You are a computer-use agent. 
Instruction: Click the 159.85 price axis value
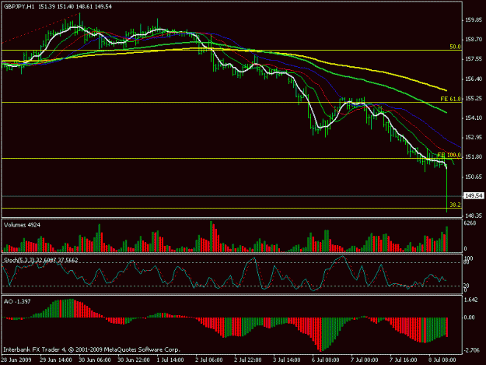474,20
